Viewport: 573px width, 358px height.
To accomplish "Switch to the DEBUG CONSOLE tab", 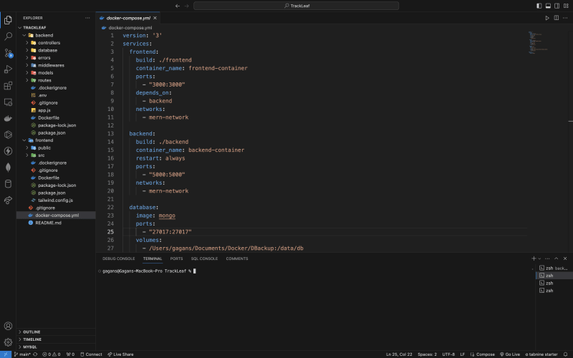I will tap(118, 258).
